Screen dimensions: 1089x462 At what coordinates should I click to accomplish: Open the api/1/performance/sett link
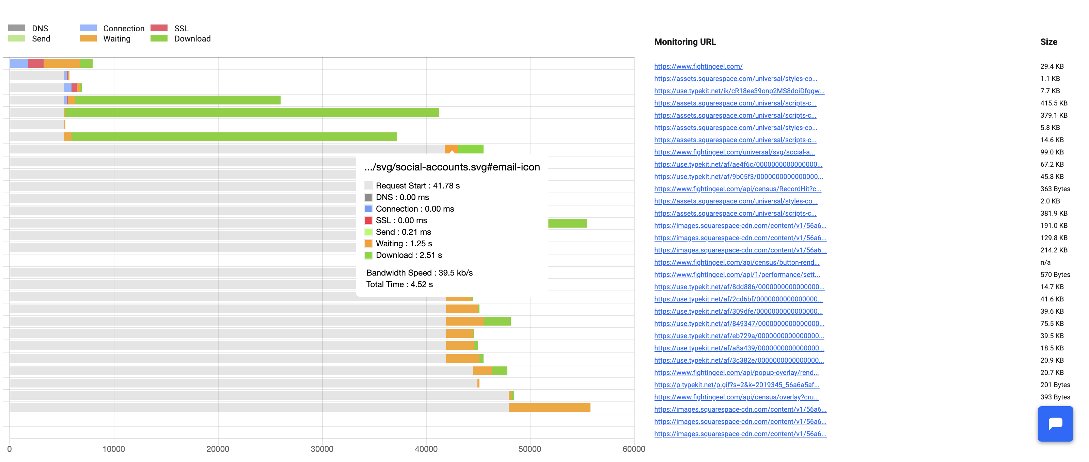coord(737,275)
